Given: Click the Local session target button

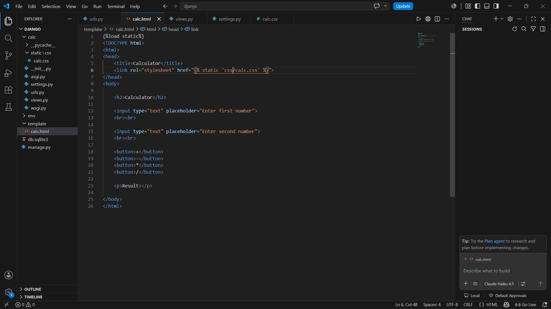Looking at the screenshot, I should click(472, 296).
